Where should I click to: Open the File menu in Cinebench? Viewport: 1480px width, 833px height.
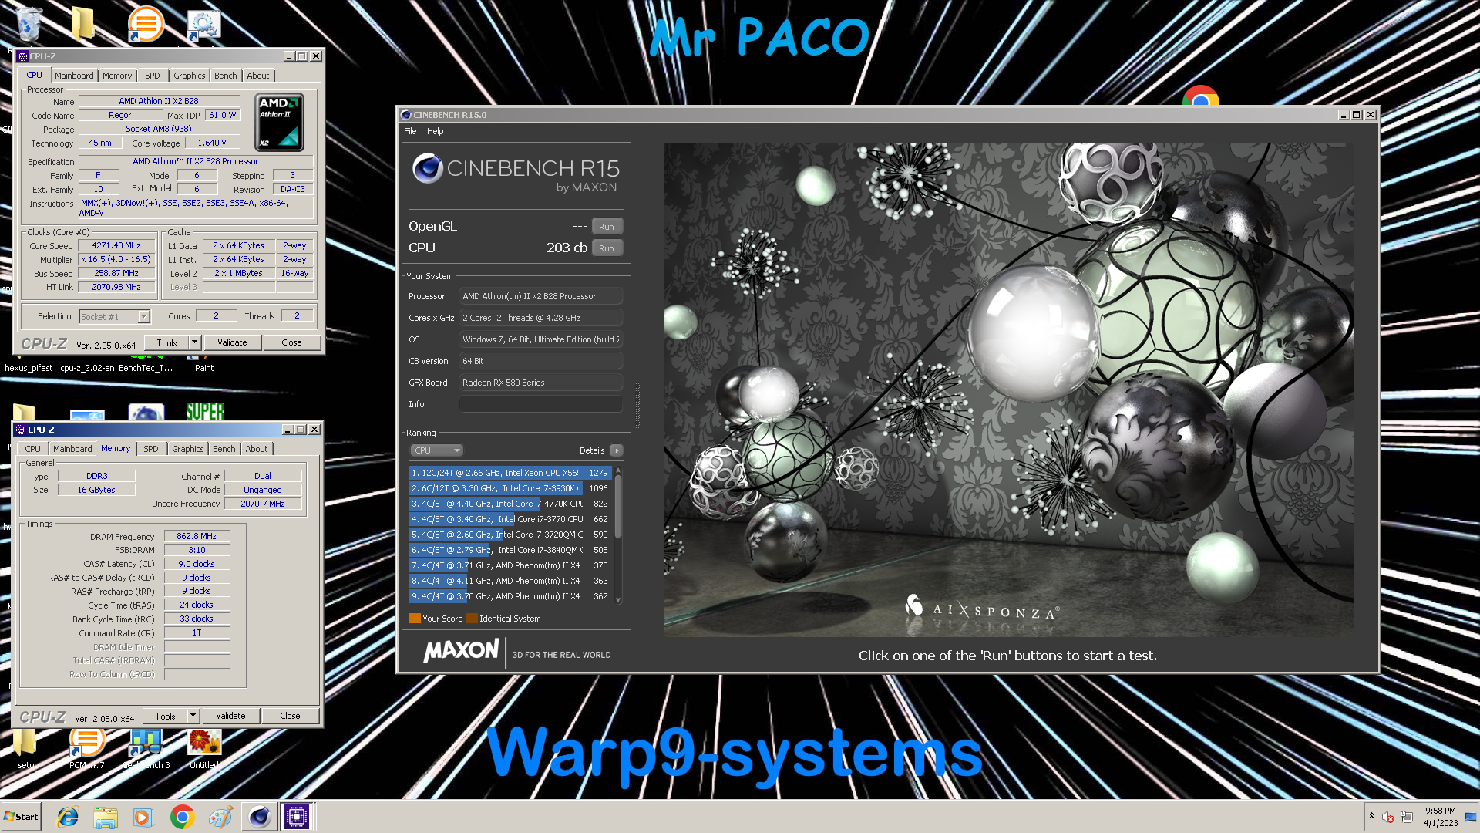coord(410,131)
